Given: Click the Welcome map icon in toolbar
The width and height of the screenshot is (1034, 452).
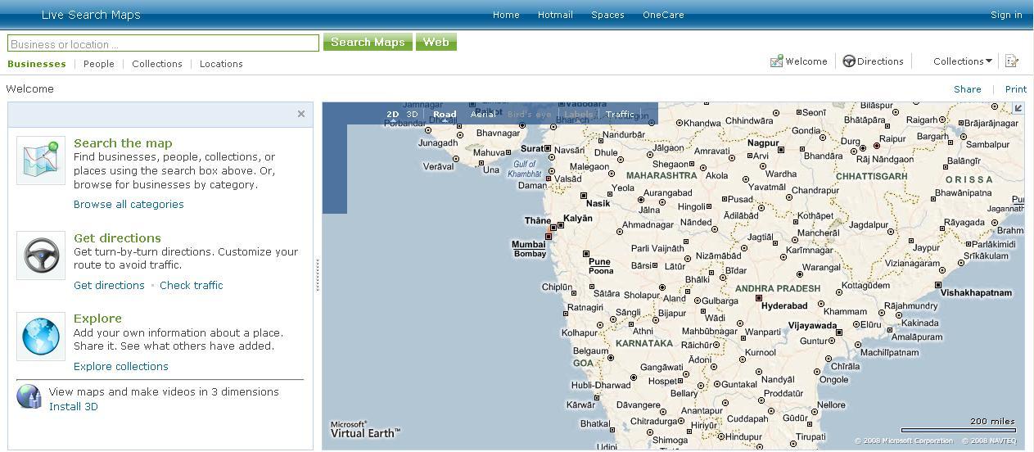Looking at the screenshot, I should (776, 61).
